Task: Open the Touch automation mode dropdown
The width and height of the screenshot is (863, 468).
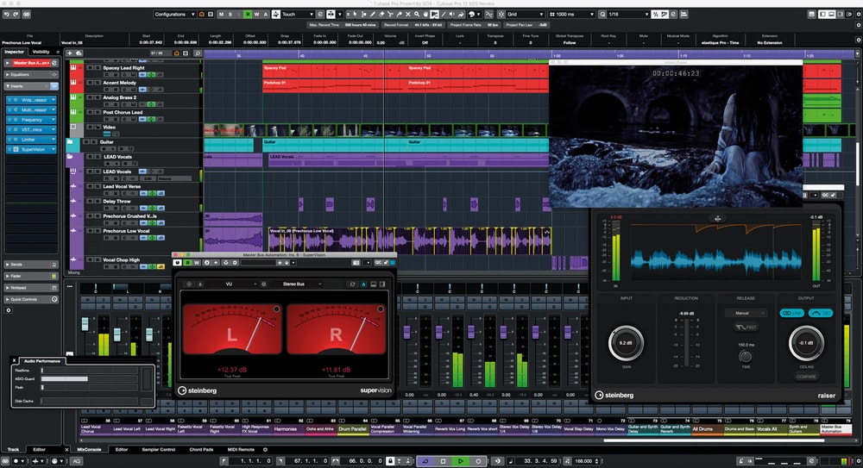Action: pos(298,15)
